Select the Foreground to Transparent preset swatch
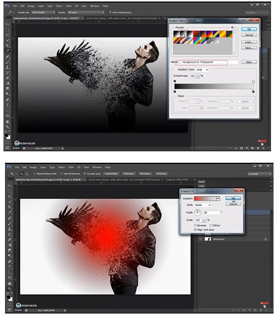 tap(183, 34)
